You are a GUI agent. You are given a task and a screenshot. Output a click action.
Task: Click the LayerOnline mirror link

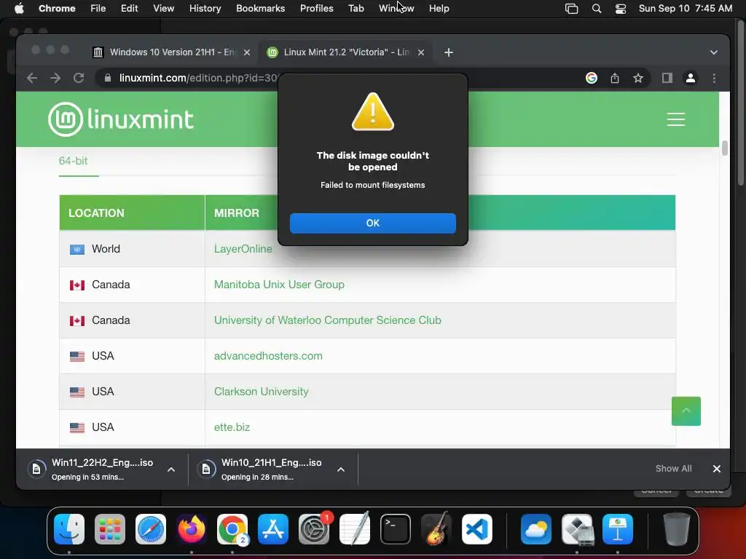coord(243,249)
